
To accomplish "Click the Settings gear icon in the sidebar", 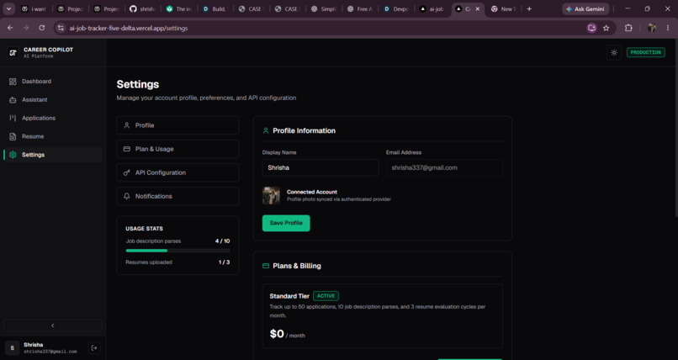I will coord(13,155).
